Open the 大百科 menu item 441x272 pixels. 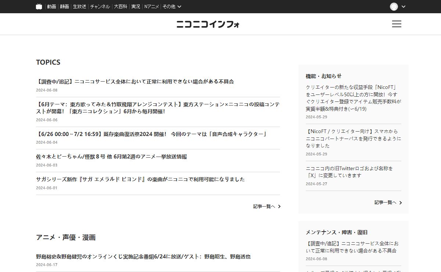tap(121, 7)
